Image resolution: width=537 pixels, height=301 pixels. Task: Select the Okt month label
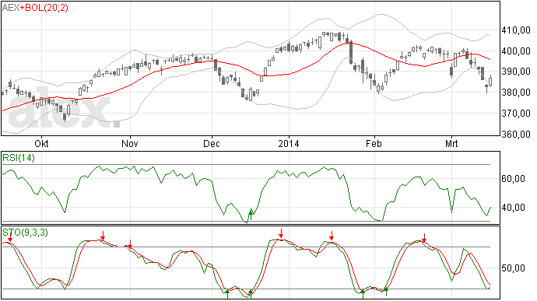(42, 143)
